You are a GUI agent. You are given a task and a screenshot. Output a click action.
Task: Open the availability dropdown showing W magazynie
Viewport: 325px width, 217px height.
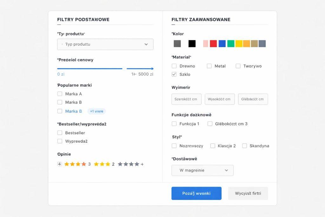point(202,170)
